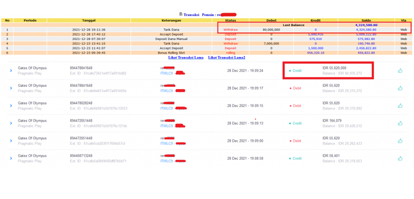Screen dimensions: 414x199
Task: Click thumbs-up icon for the 19:09:24 credit row
Action: (400, 70)
